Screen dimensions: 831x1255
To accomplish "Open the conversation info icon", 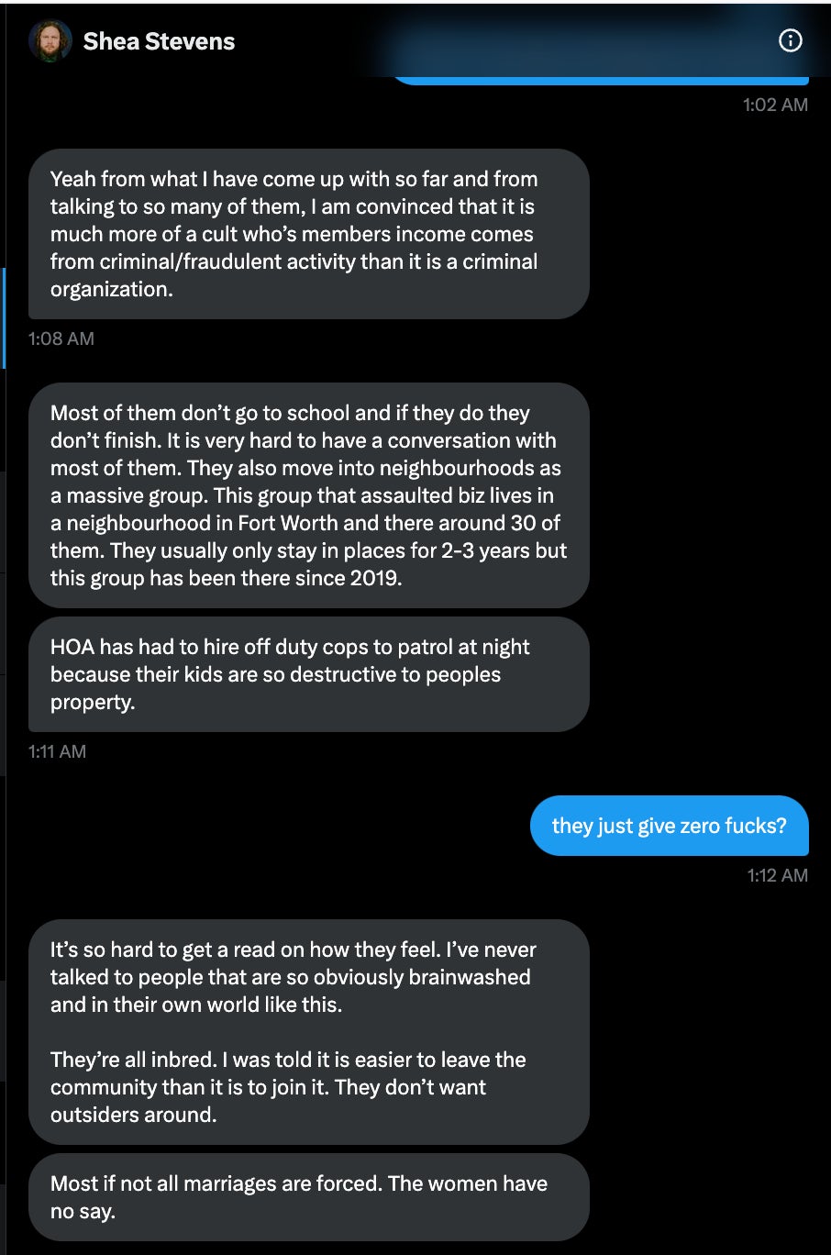I will [790, 40].
